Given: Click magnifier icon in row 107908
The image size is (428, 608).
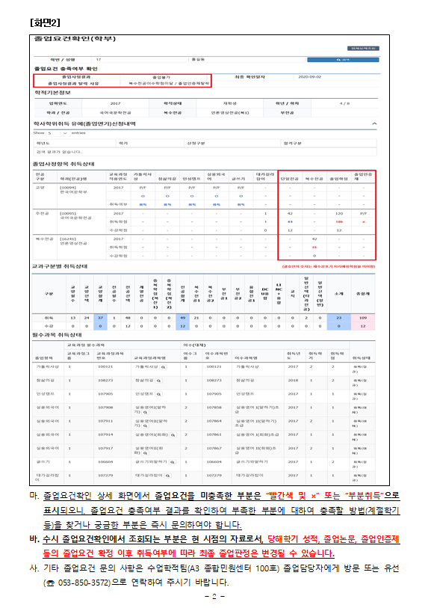Looking at the screenshot, I should coord(145,412).
